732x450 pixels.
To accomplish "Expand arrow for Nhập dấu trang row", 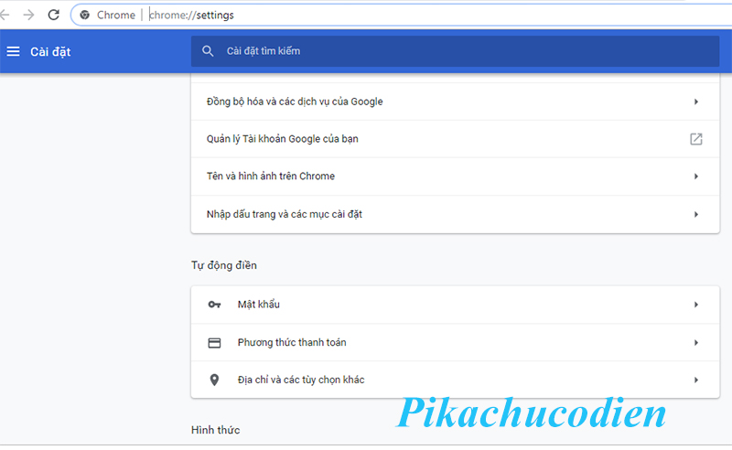I will 696,214.
